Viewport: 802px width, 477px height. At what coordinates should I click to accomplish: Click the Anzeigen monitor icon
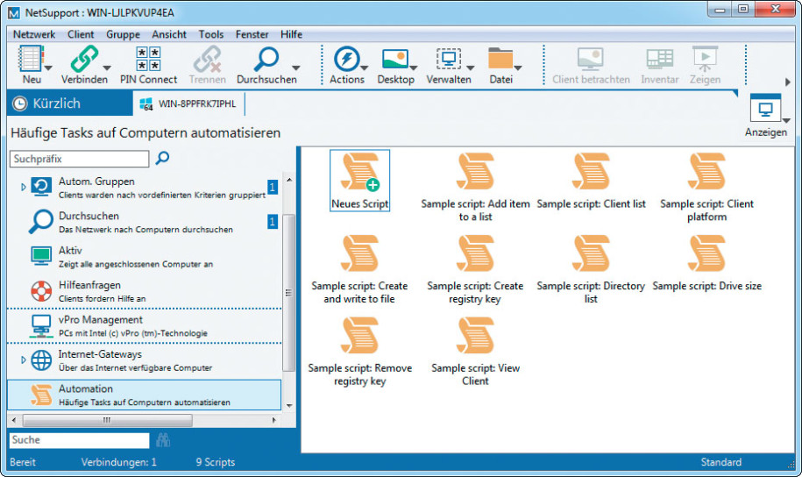[765, 109]
